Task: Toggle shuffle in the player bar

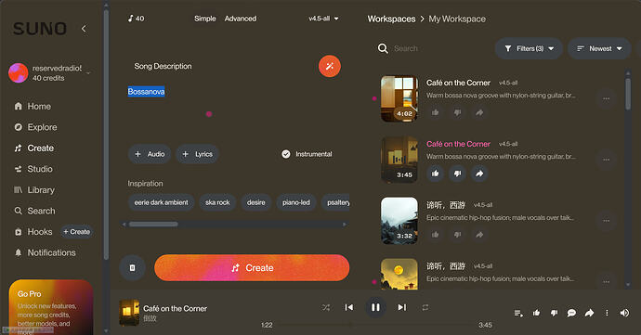Action: 326,307
